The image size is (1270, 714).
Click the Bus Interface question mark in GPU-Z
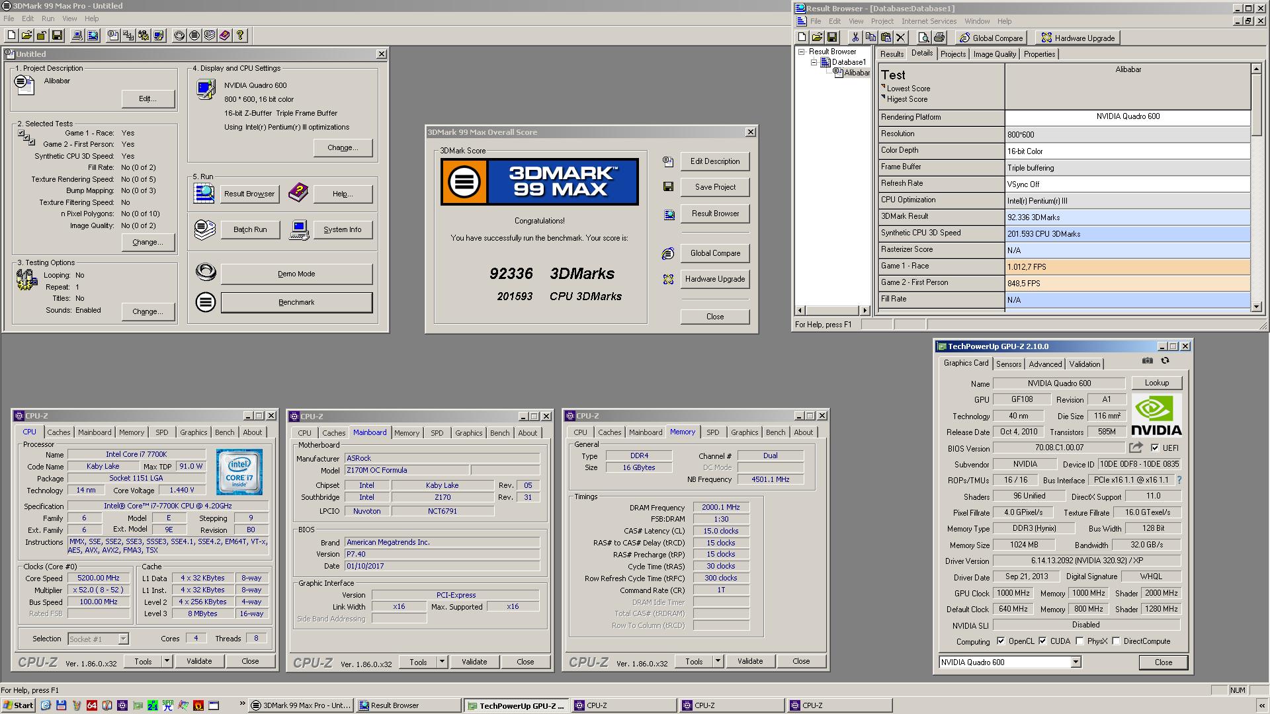(1179, 480)
